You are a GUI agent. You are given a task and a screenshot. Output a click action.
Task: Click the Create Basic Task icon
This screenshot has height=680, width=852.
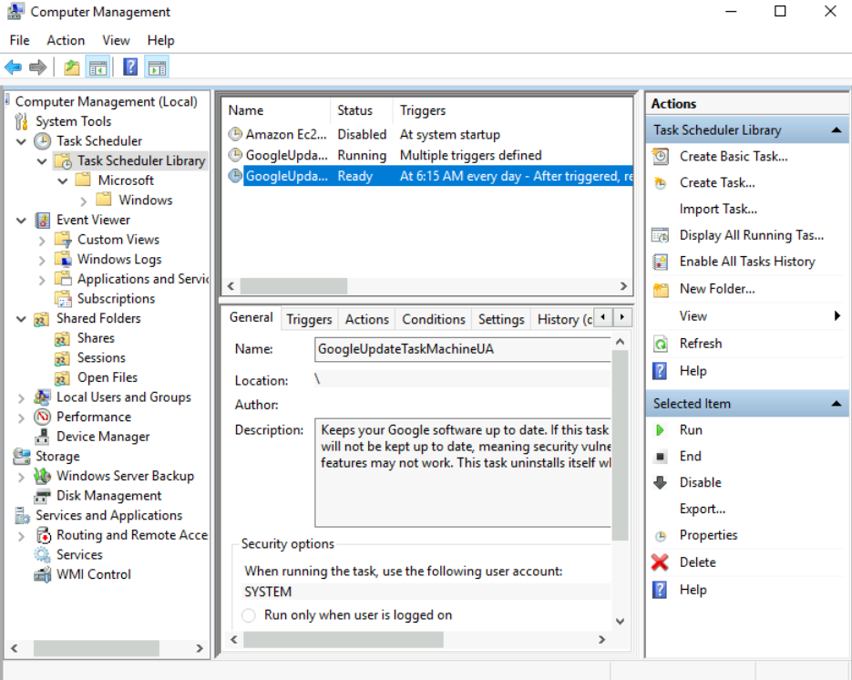click(x=661, y=157)
